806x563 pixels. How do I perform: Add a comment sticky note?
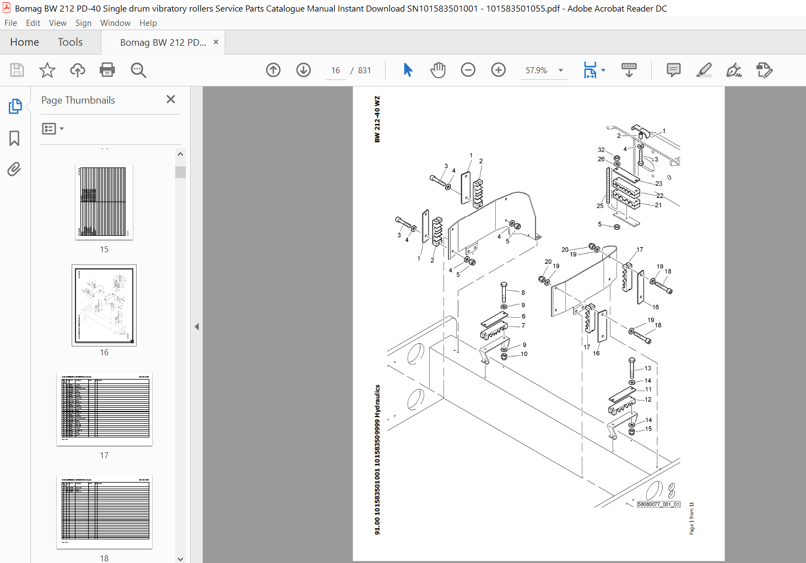pyautogui.click(x=673, y=70)
